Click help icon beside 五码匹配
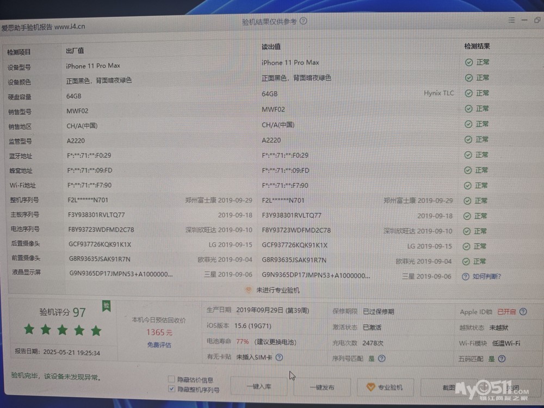The height and width of the screenshot is (408, 544). (502, 358)
